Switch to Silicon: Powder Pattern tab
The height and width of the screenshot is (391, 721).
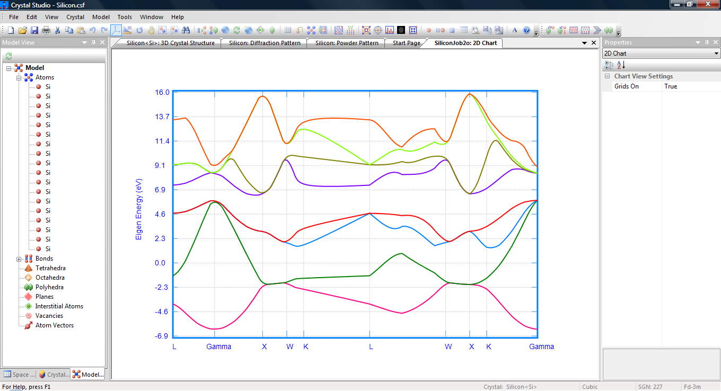(347, 43)
